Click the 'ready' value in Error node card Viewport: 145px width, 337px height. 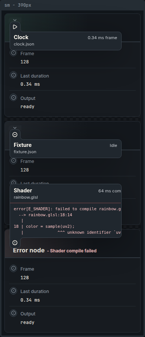pos(28,322)
